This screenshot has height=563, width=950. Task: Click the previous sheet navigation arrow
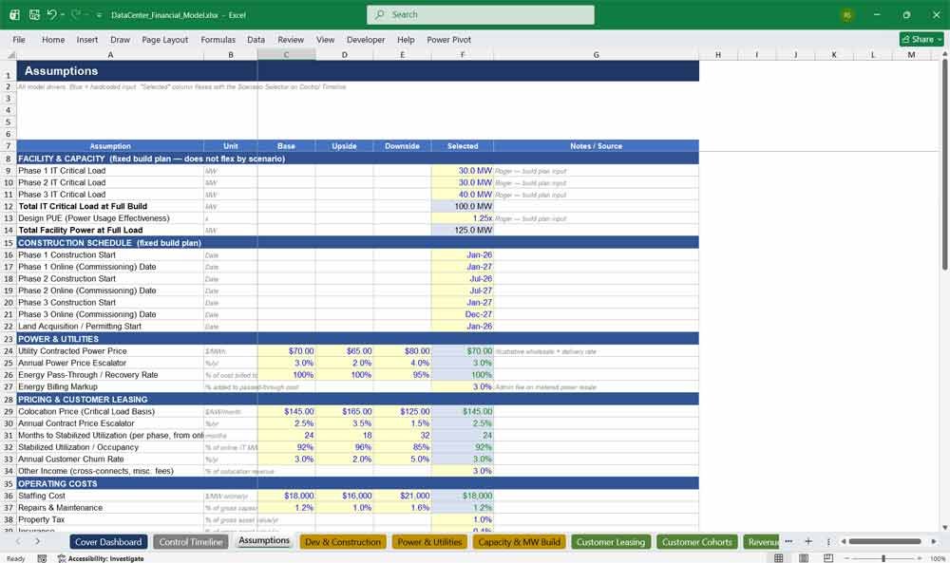pos(18,541)
